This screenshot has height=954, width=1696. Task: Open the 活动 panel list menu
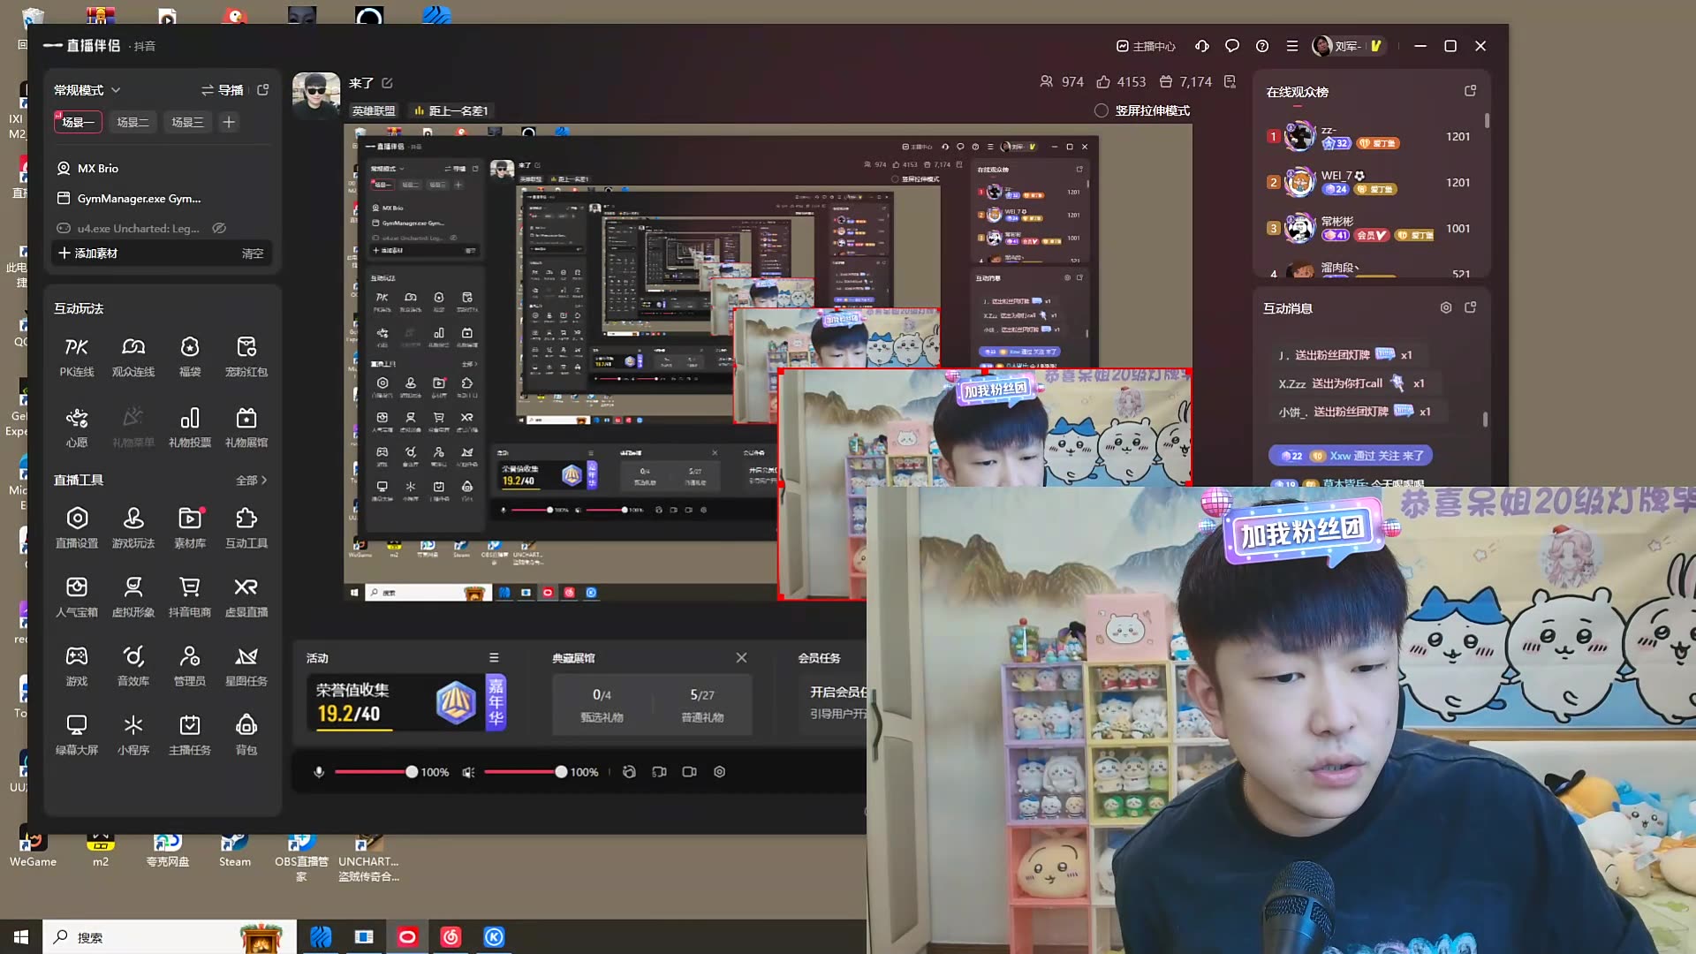tap(494, 658)
